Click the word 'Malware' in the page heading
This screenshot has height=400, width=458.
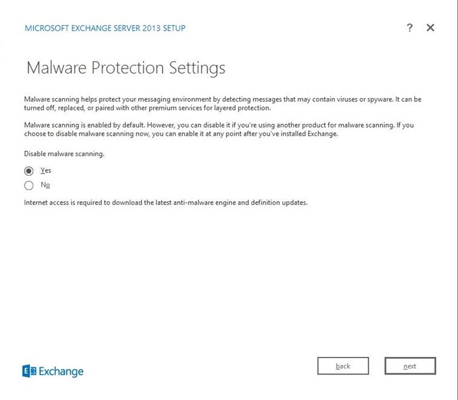click(x=56, y=67)
